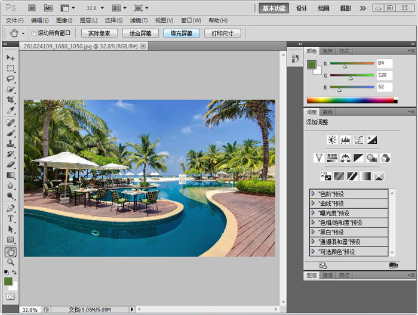Click the green foreground color swatch in toolbar

(8, 280)
